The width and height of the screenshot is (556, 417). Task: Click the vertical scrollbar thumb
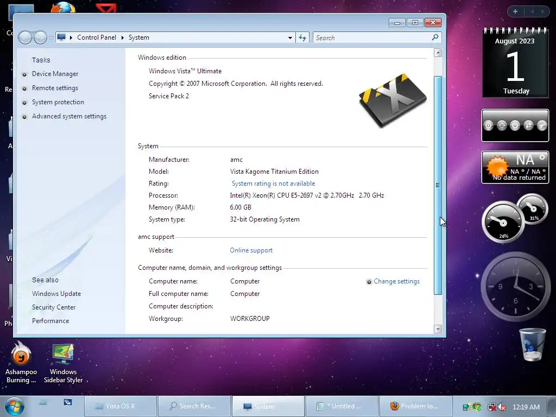click(438, 185)
